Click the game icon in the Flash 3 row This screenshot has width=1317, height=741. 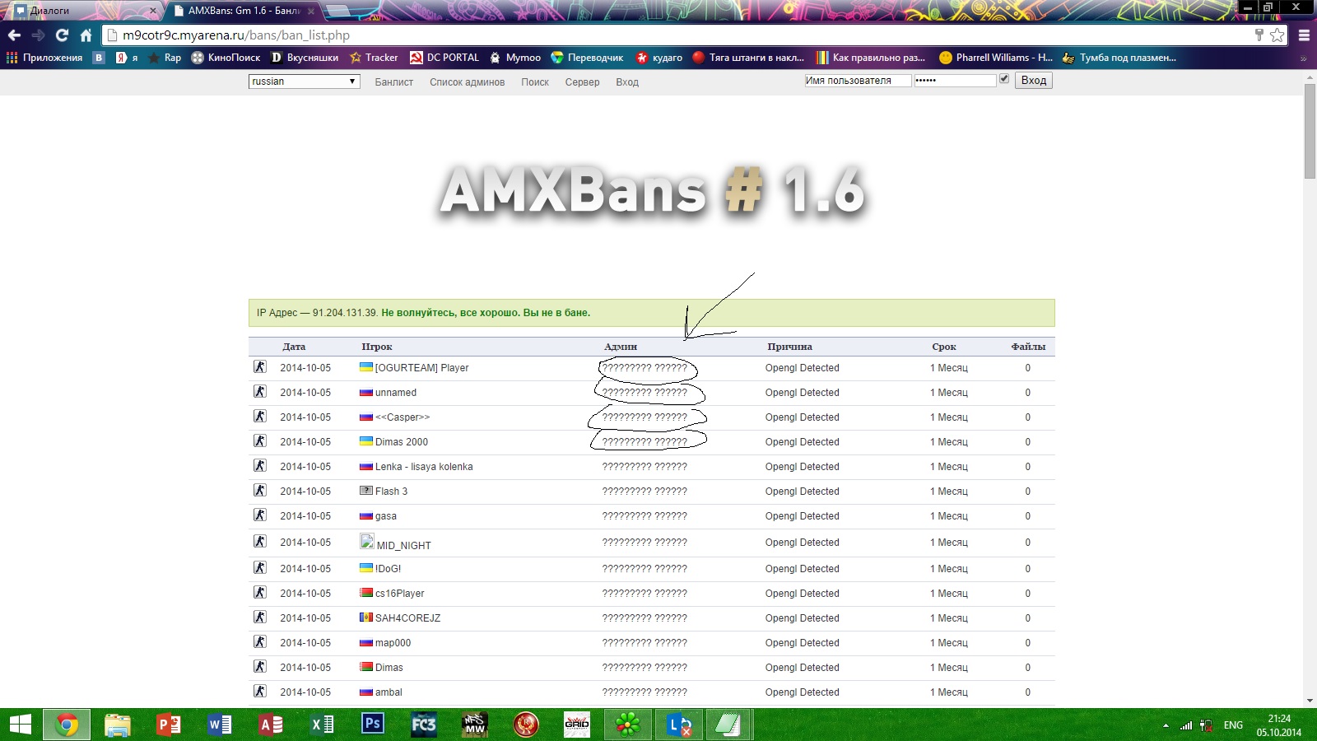(260, 491)
